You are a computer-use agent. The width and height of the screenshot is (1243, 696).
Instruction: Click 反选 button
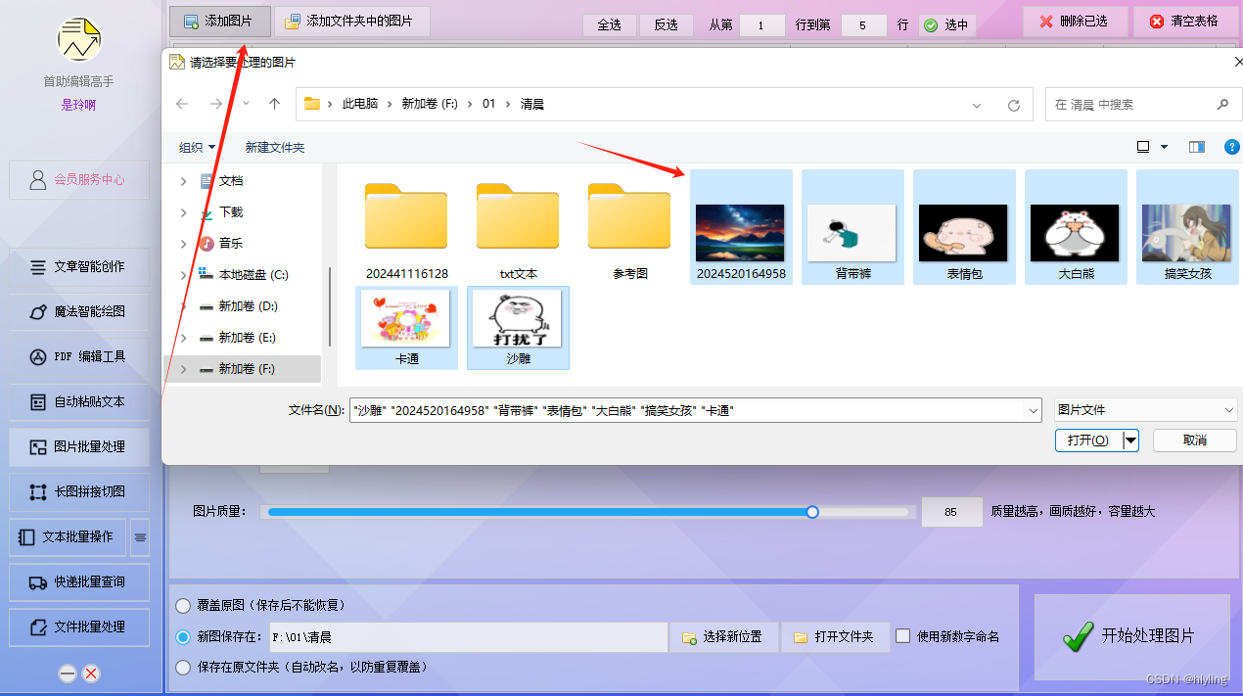pos(666,24)
